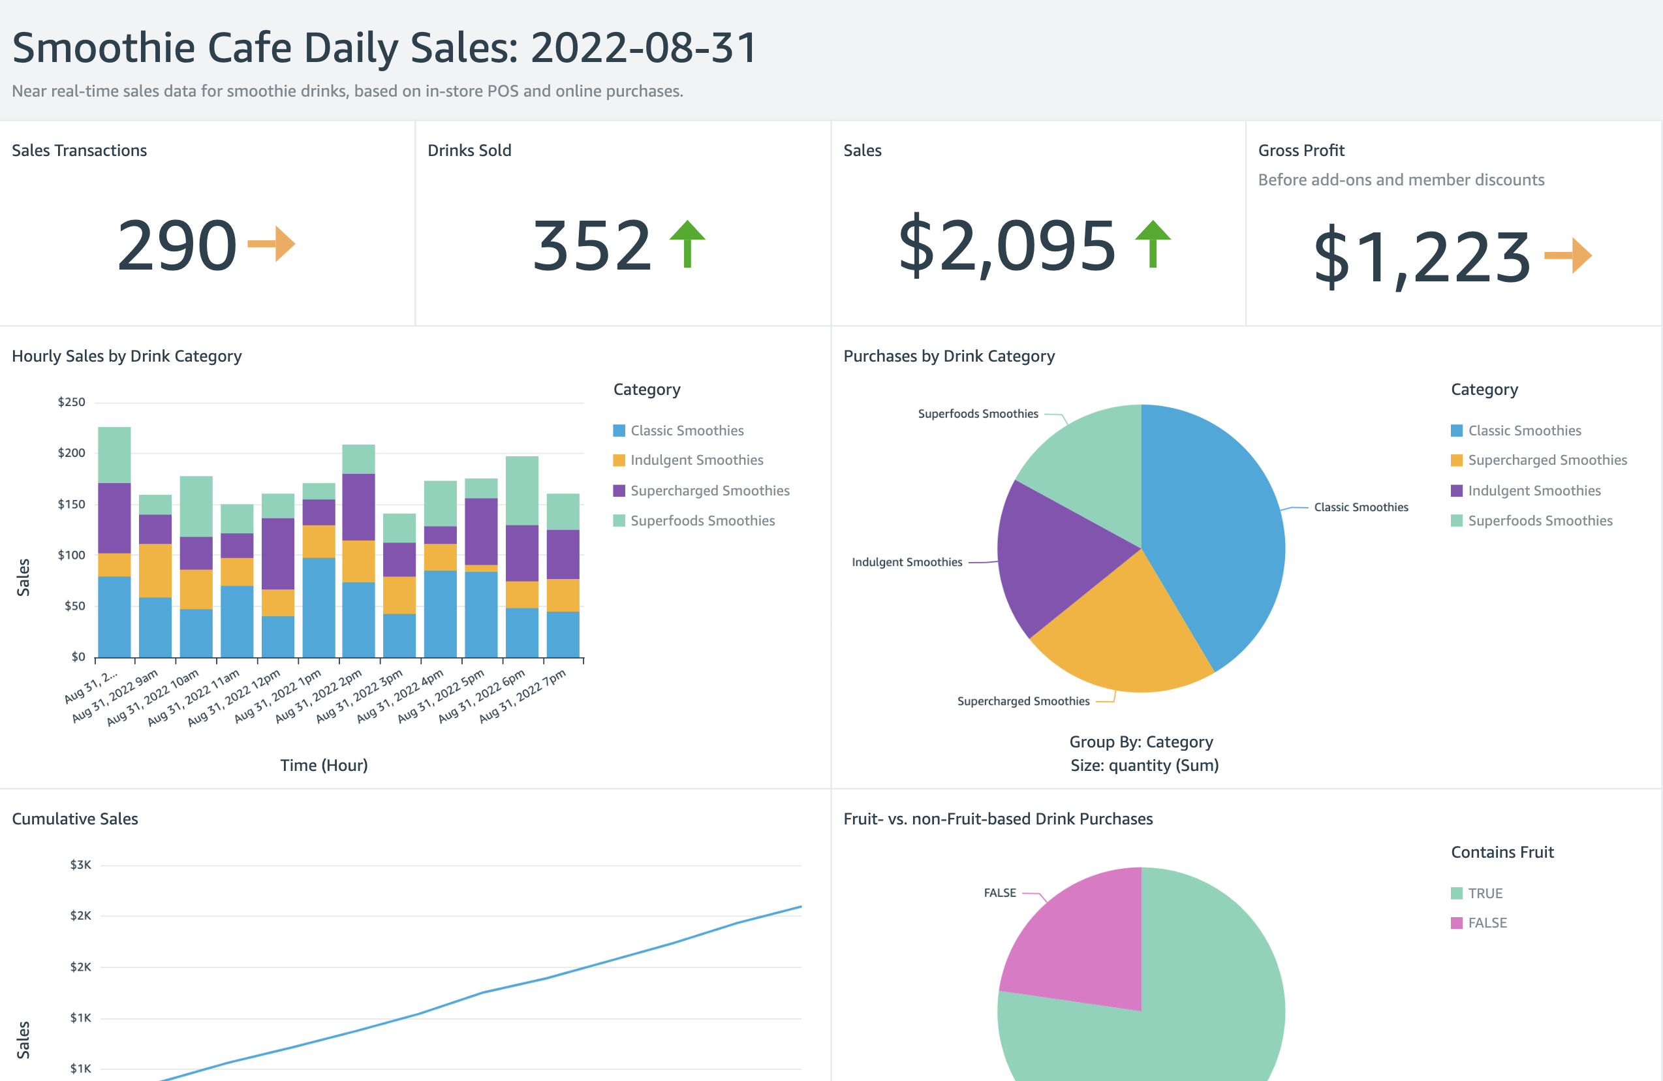This screenshot has height=1081, width=1663.
Task: Click the Drinks Sold card title
Action: pyautogui.click(x=469, y=150)
